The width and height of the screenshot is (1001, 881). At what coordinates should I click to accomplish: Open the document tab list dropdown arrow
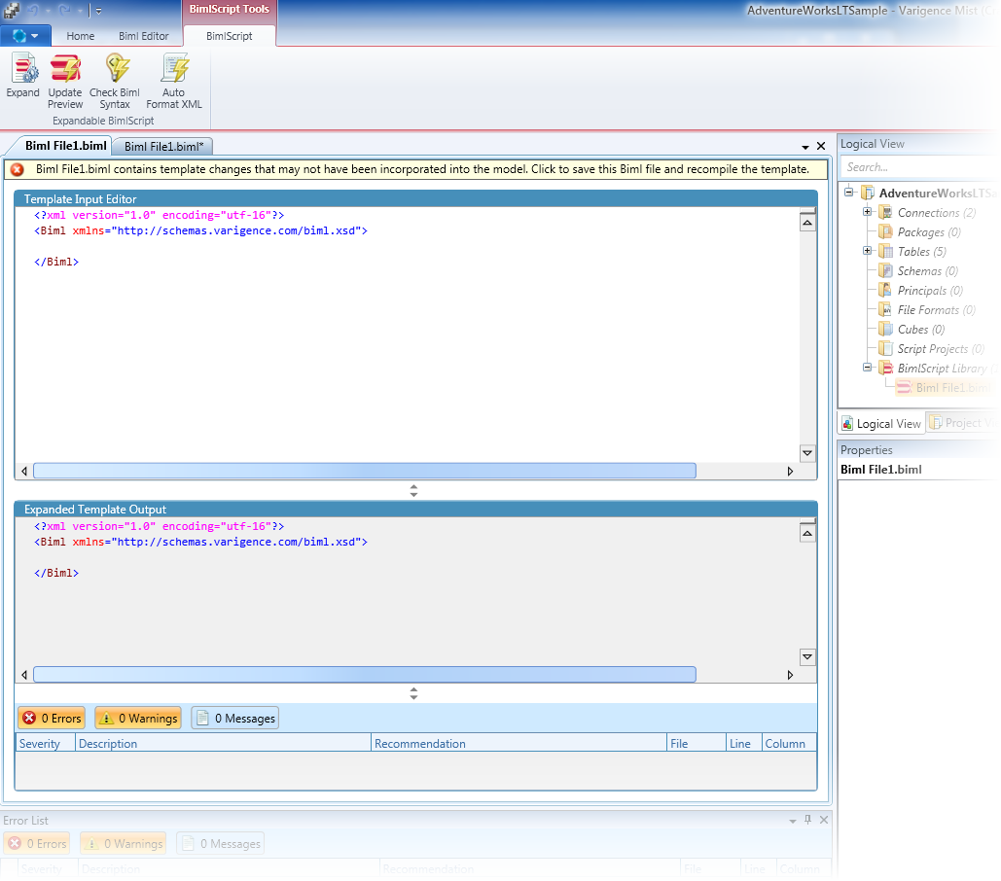coord(805,148)
